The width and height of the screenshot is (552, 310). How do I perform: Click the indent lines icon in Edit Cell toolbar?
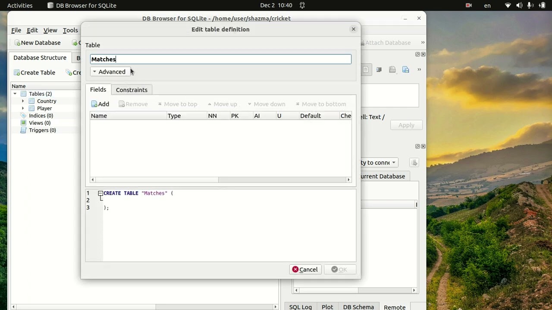(379, 70)
